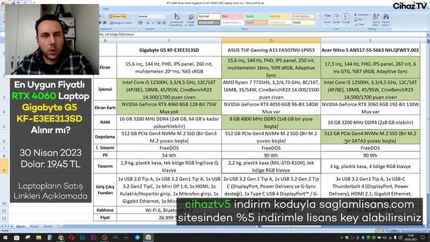Screen dimensions: 430x242
Task: Select the 'Depolama' row label cell
Action: (105, 136)
